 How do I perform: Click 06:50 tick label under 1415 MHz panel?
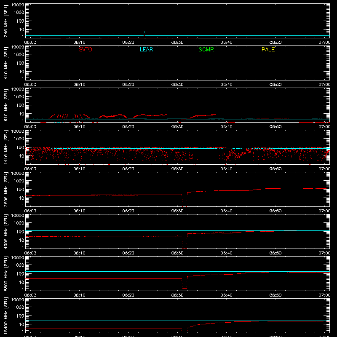click(275, 169)
